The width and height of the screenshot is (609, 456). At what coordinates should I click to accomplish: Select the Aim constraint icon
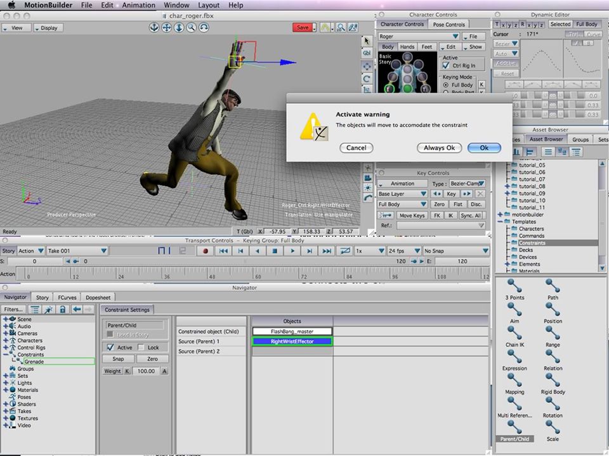514,313
